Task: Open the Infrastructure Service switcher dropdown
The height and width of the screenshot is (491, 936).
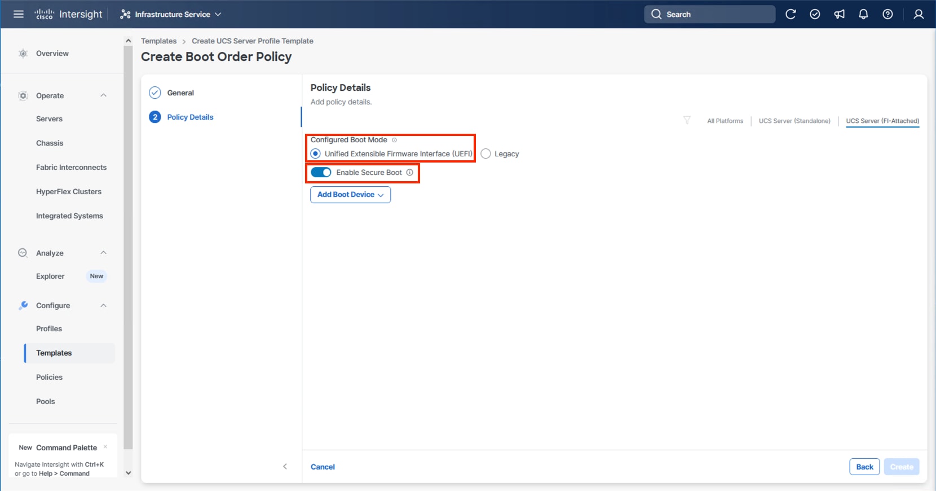Action: [x=170, y=14]
